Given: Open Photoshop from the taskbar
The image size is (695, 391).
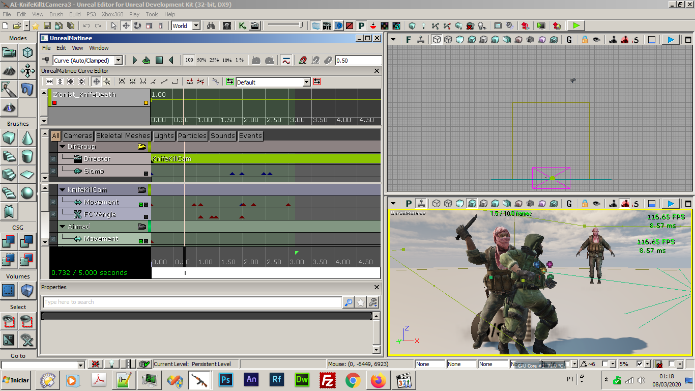Looking at the screenshot, I should click(225, 380).
